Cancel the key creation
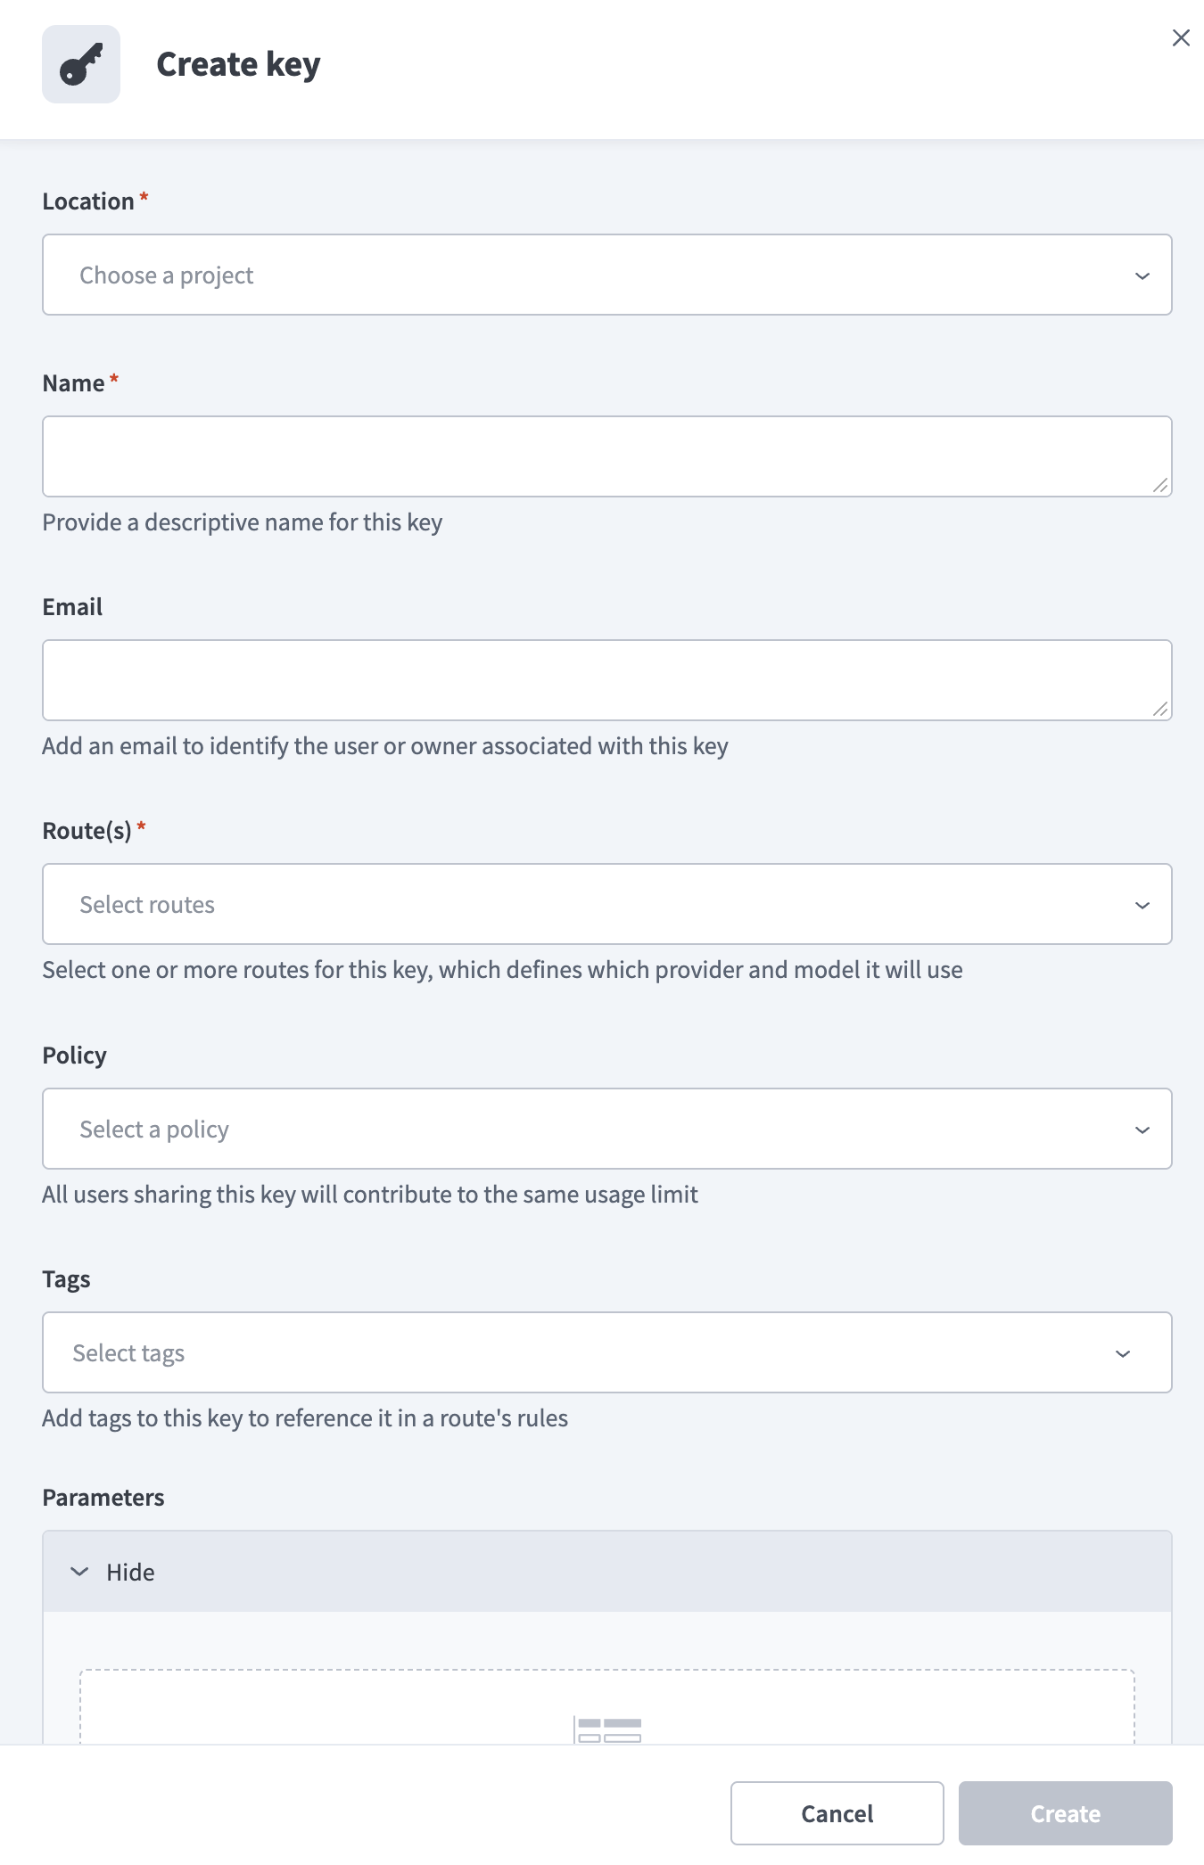This screenshot has height=1865, width=1204. pyautogui.click(x=837, y=1813)
